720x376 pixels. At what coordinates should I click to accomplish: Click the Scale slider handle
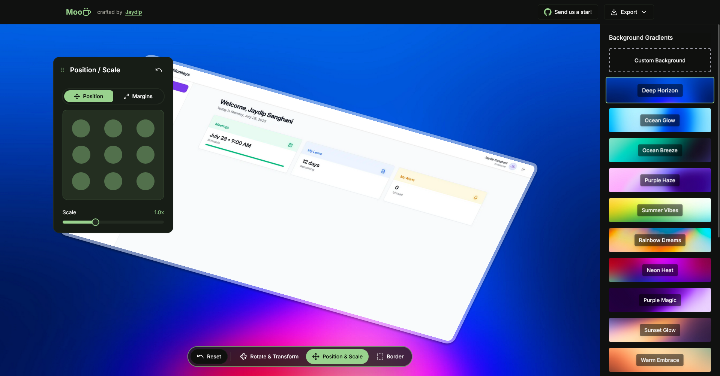(x=96, y=222)
